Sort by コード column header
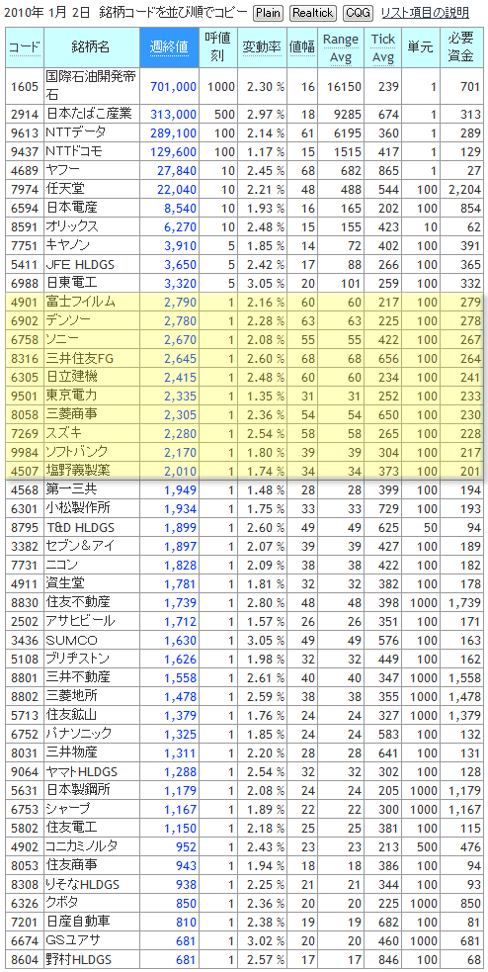 pyautogui.click(x=24, y=47)
